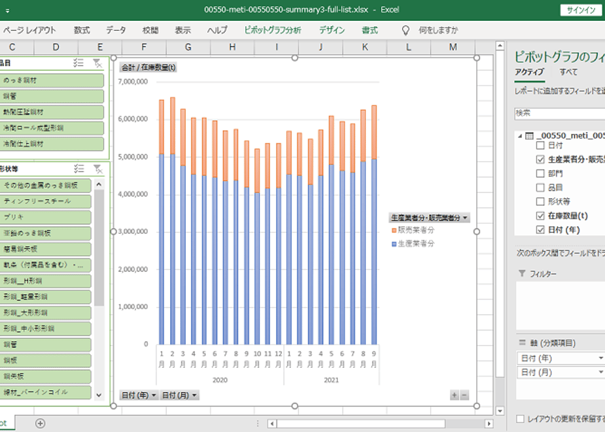Click the orange 販売業者分 legend swatch
This screenshot has height=432, width=605.
pyautogui.click(x=394, y=230)
